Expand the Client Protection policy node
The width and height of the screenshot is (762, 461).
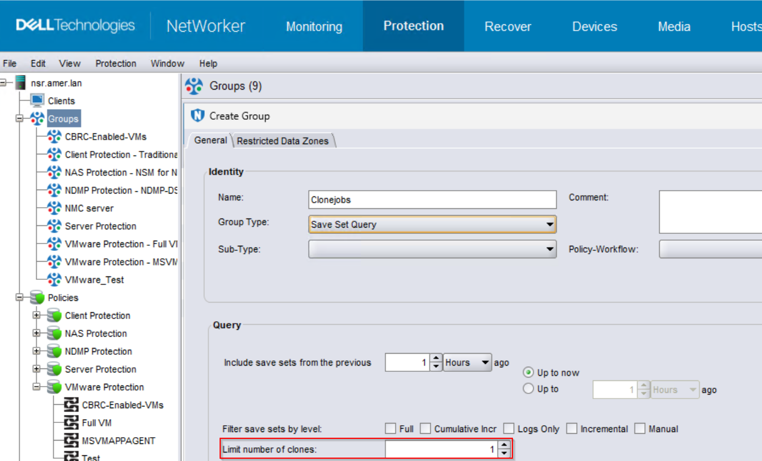37,315
